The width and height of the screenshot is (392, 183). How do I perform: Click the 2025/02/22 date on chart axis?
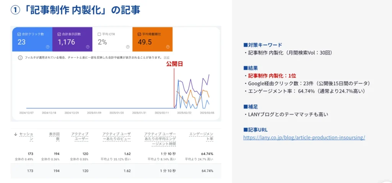(x=184, y=112)
